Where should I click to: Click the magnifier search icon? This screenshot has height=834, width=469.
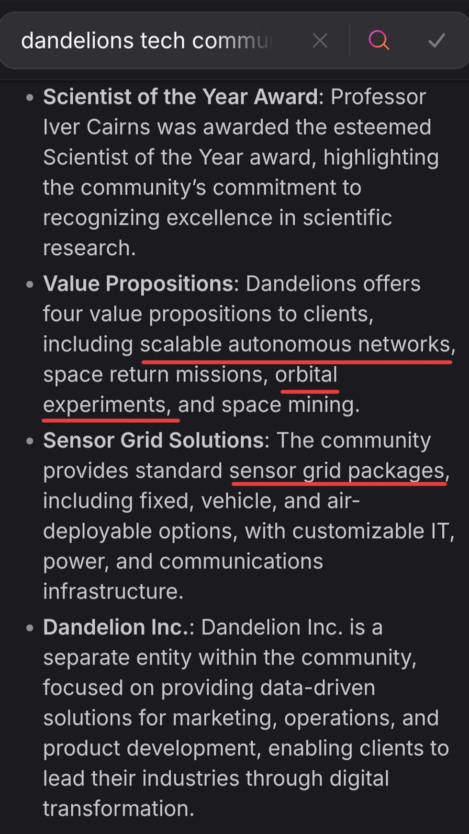(x=379, y=41)
